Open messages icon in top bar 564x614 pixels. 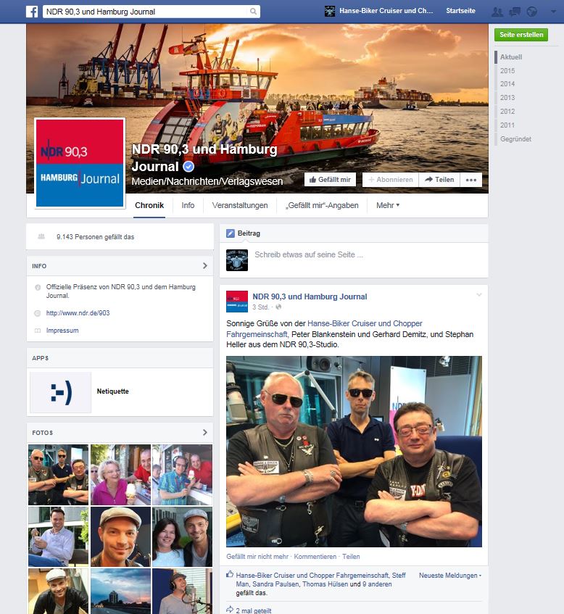point(515,12)
